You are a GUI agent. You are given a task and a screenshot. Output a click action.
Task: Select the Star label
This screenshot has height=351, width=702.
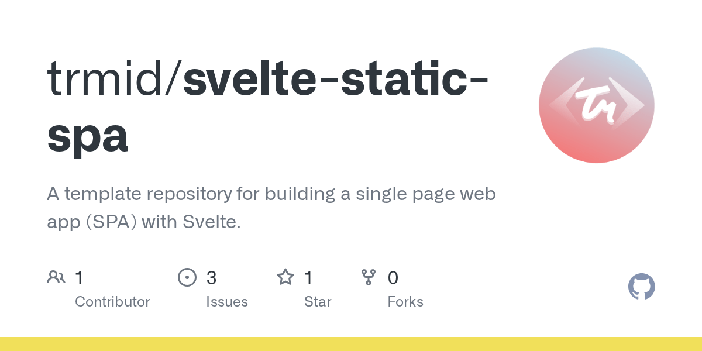pyautogui.click(x=318, y=302)
